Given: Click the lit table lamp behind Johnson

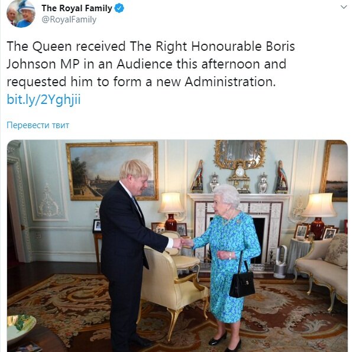Looking at the screenshot, I should [x=170, y=211].
